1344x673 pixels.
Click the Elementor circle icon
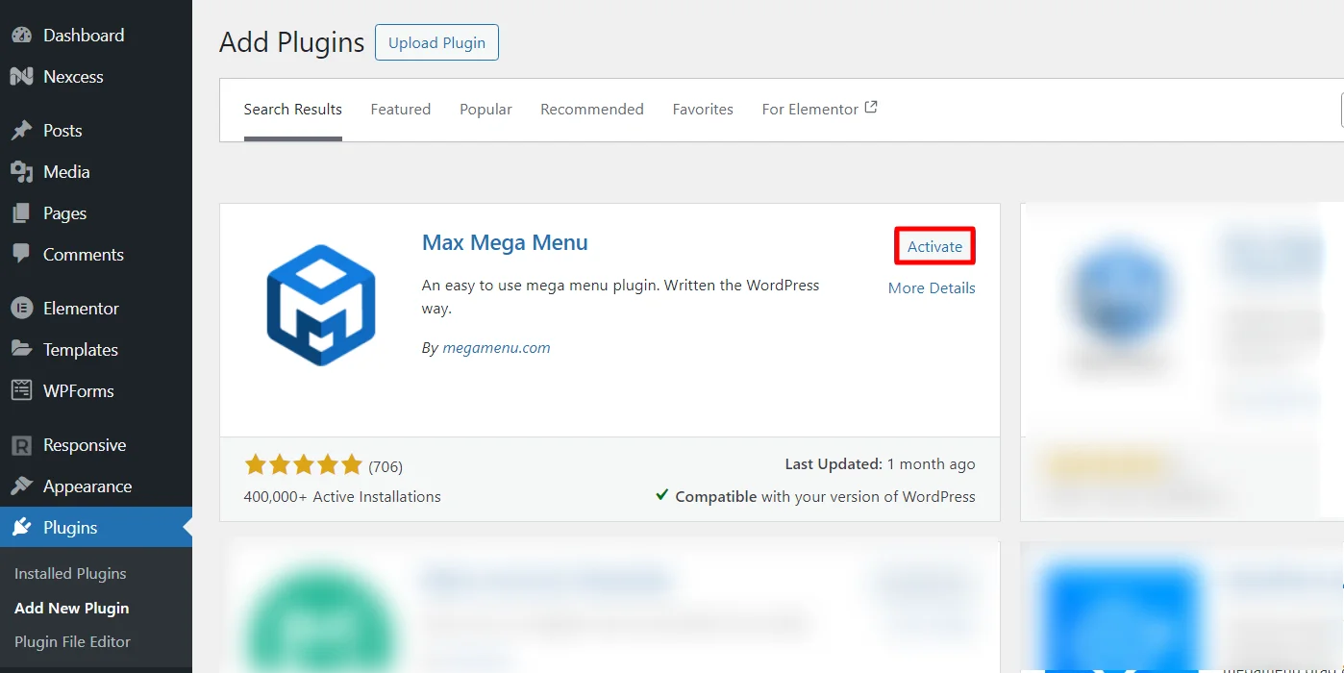pyautogui.click(x=21, y=309)
